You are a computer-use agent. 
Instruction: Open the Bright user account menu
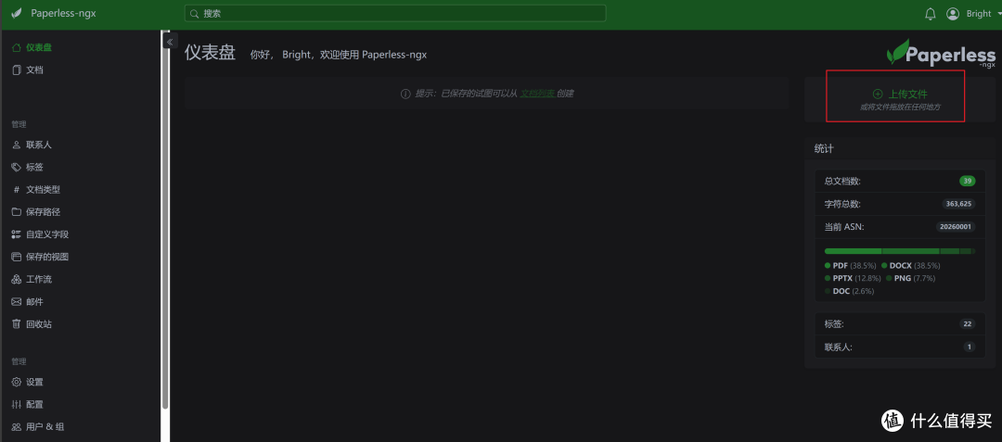pyautogui.click(x=973, y=14)
